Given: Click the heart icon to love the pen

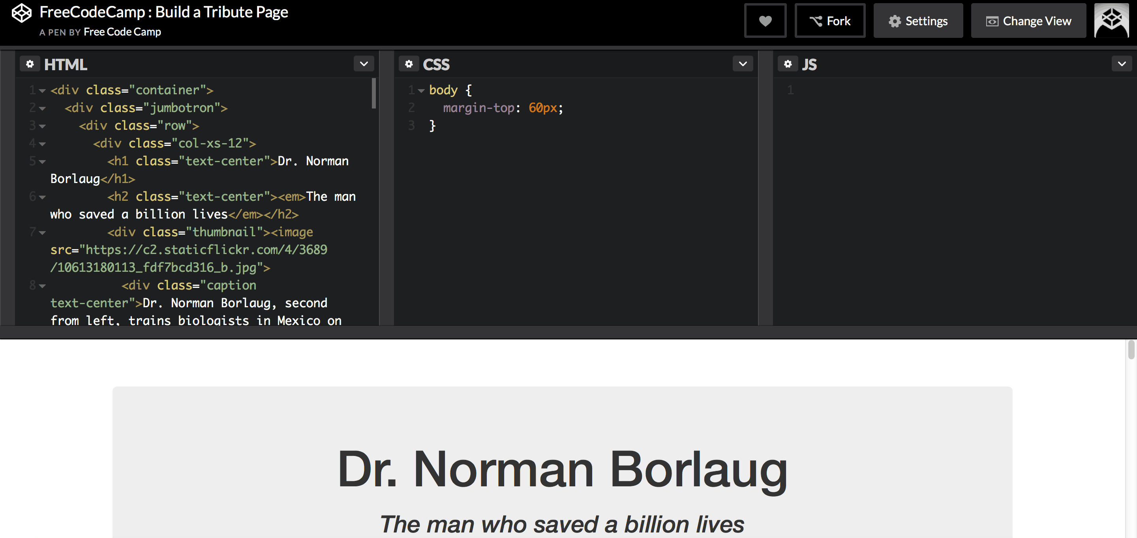Looking at the screenshot, I should (x=765, y=21).
